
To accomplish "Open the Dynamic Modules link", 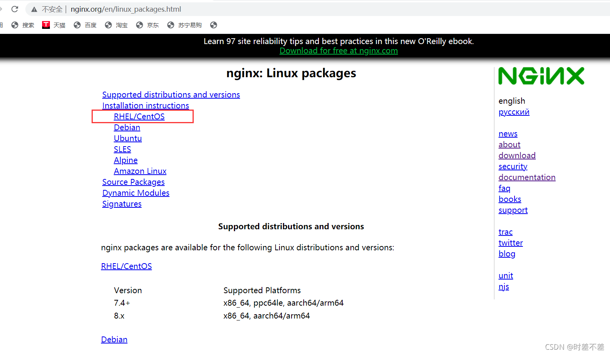I will click(136, 193).
